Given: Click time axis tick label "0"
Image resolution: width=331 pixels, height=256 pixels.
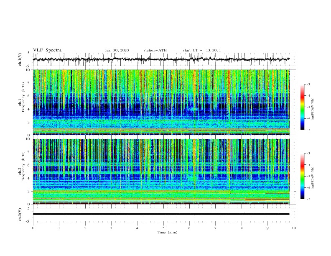Looking at the screenshot, I should click(x=33, y=228).
